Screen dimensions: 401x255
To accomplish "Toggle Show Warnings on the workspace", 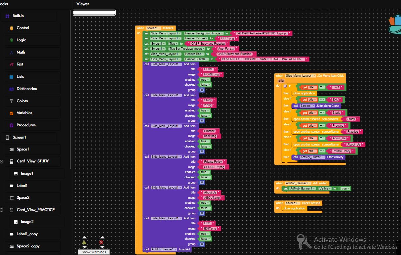I will [x=94, y=252].
